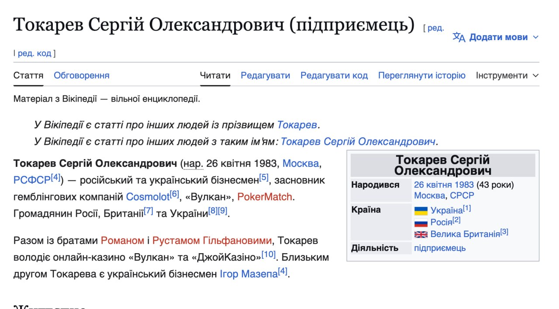Click the ред. код section edit link
The height and width of the screenshot is (309, 559).
coord(35,54)
